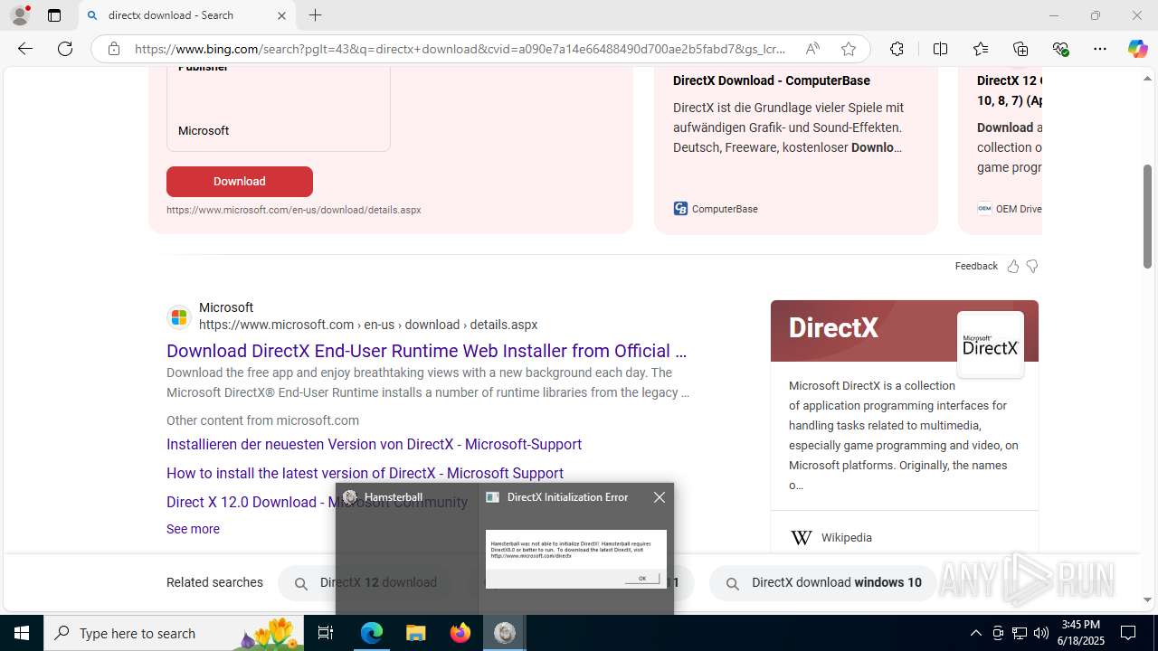1158x651 pixels.
Task: Toggle split screen view
Action: 940,49
